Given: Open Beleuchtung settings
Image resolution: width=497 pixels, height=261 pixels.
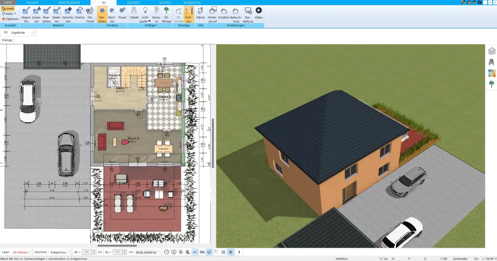Looking at the screenshot, I should tap(236, 15).
